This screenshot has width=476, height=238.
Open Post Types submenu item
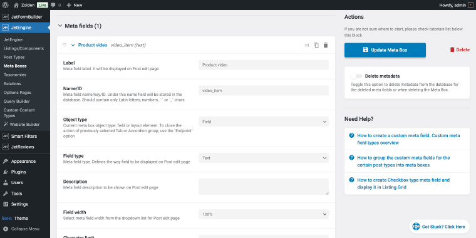[14, 58]
